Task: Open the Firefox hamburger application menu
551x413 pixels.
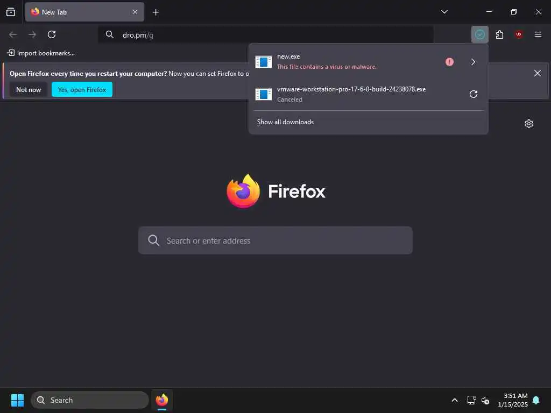Action: point(538,34)
